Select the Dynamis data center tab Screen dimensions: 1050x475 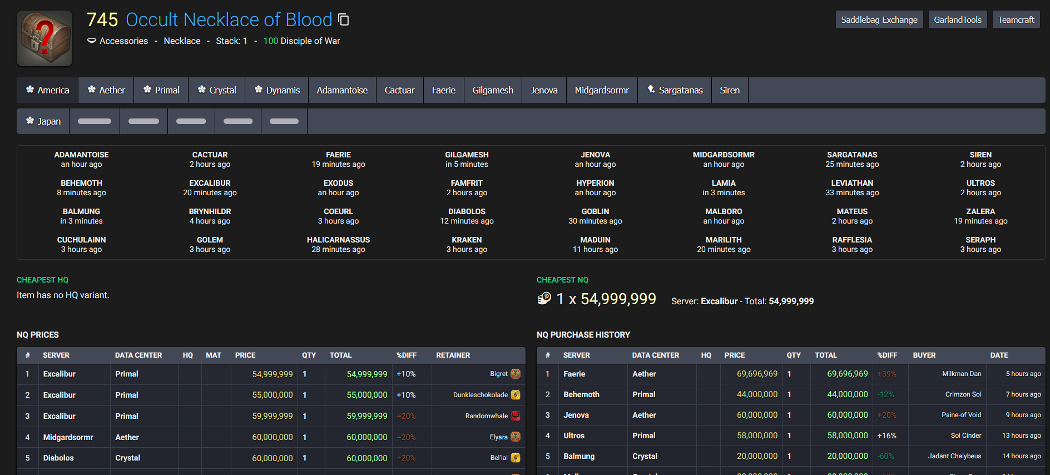tap(277, 90)
